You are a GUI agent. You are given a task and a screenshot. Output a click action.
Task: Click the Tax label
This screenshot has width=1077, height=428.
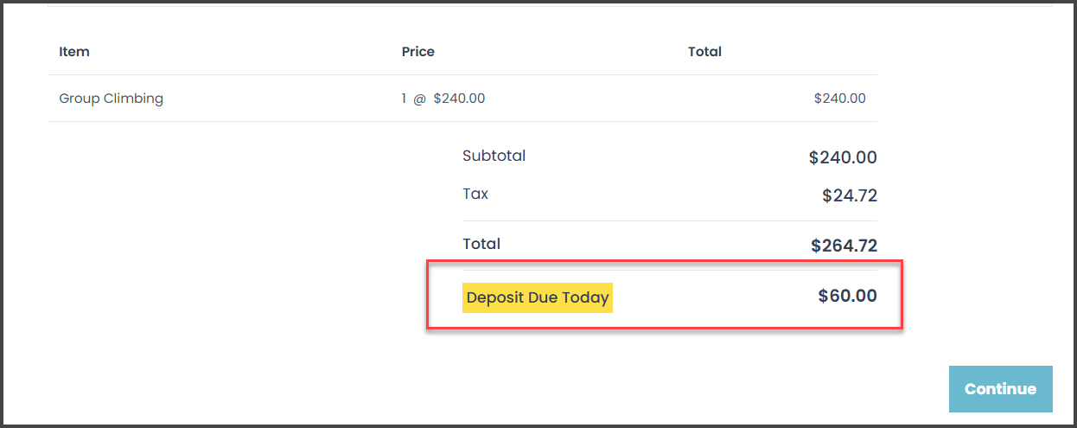[x=475, y=194]
